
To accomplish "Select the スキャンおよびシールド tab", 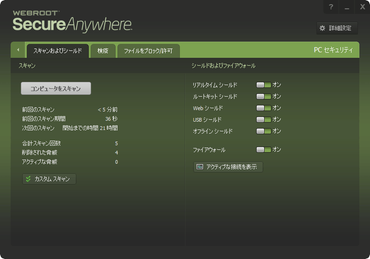I will pyautogui.click(x=58, y=51).
